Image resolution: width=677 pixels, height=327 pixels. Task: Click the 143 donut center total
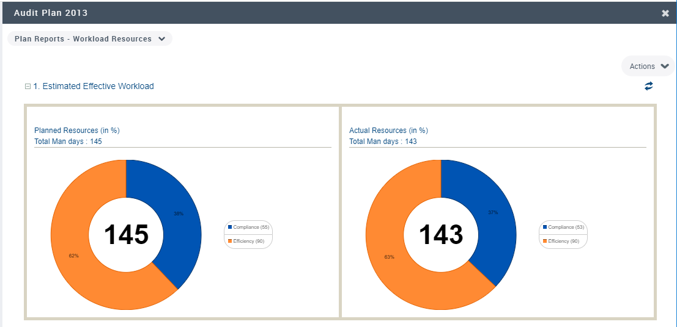coord(441,235)
